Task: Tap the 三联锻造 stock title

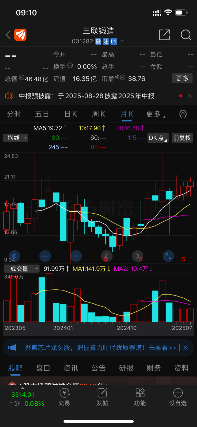Action: (98, 31)
